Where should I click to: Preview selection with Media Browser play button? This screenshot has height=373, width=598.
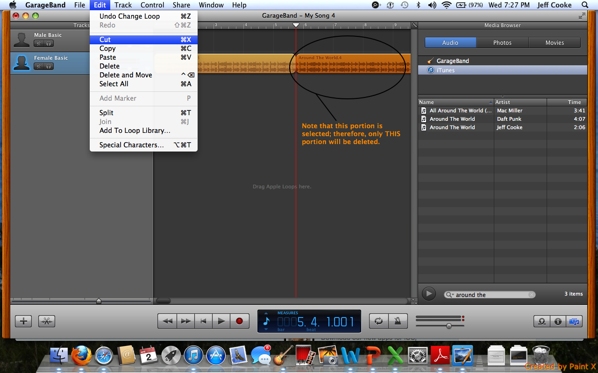[x=428, y=294]
